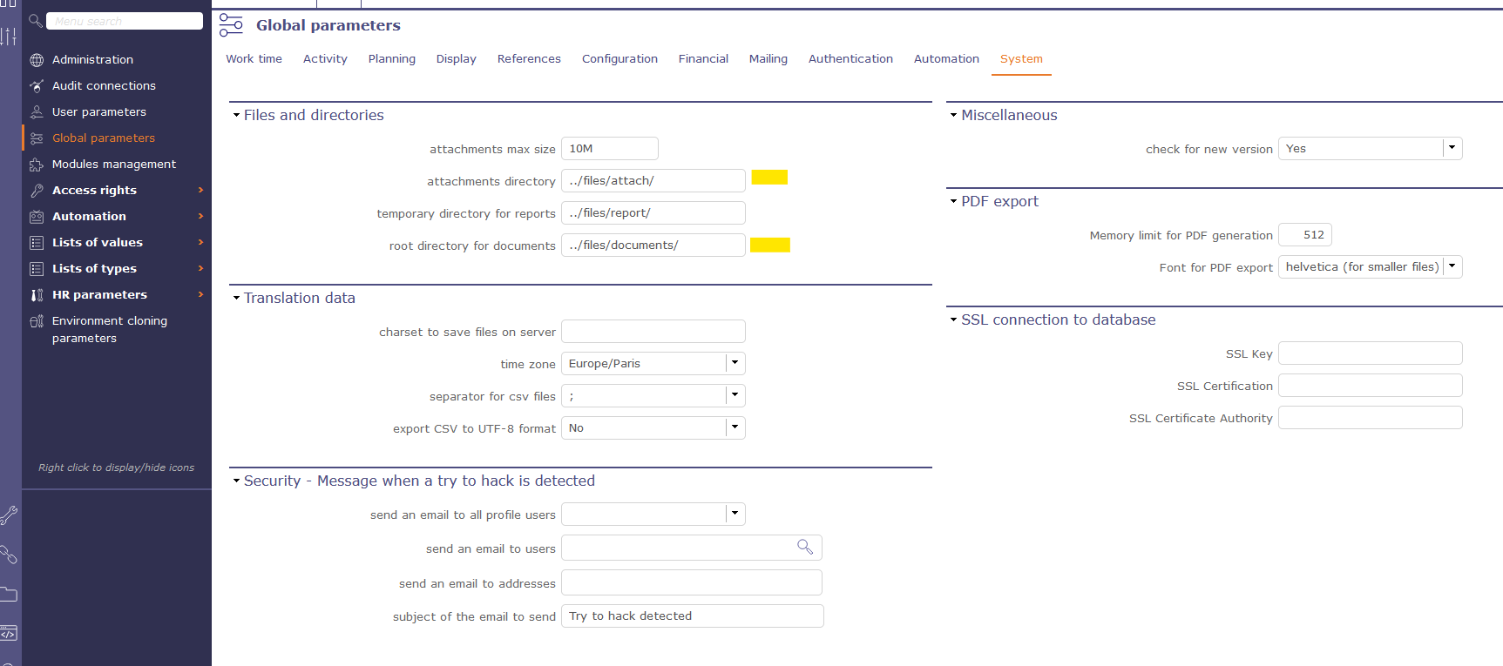Collapse the SSL connection to database section
This screenshot has width=1503, height=666.
pos(953,320)
